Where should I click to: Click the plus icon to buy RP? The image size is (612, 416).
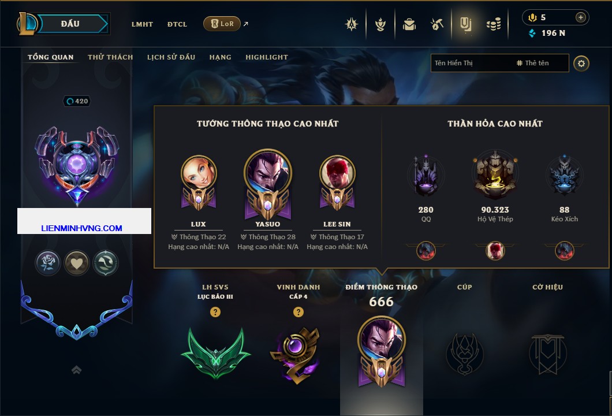(580, 17)
